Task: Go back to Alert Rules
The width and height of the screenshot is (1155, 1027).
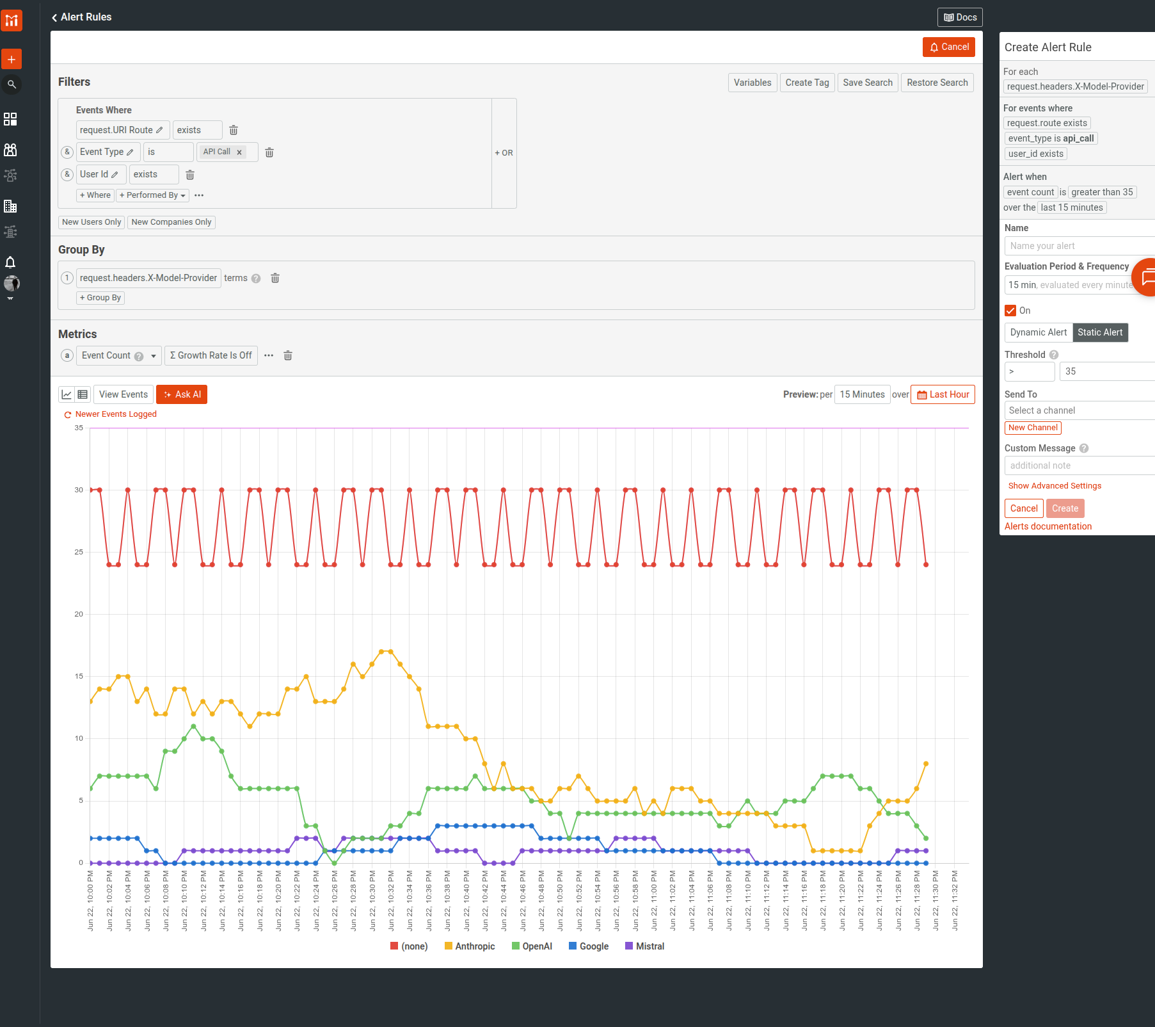Action: [x=81, y=17]
